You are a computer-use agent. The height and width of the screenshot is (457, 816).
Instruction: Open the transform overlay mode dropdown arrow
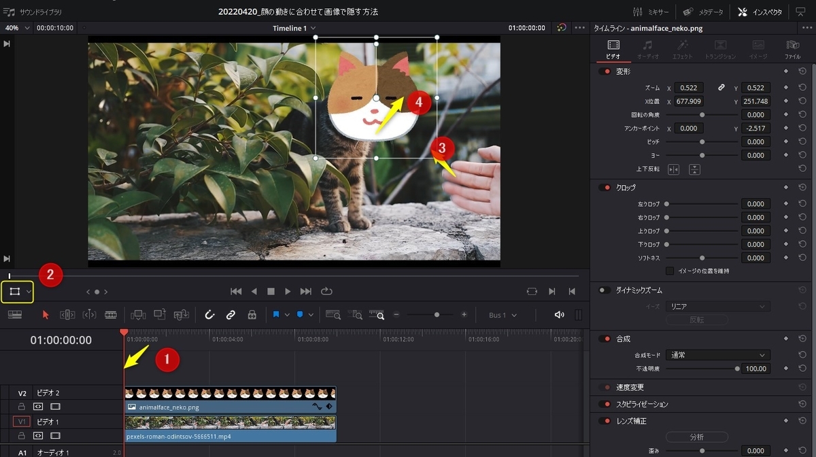[29, 291]
